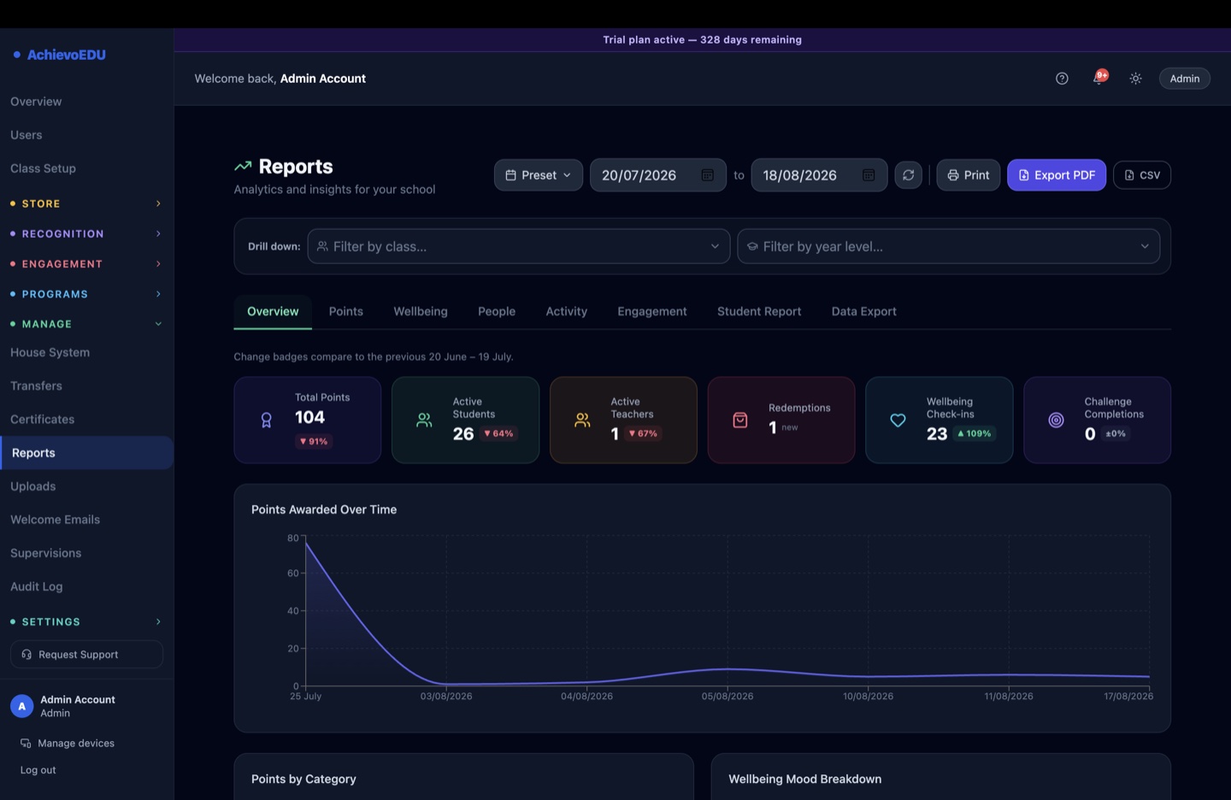The image size is (1231, 800).
Task: Click the Points by Category card title
Action: (303, 779)
